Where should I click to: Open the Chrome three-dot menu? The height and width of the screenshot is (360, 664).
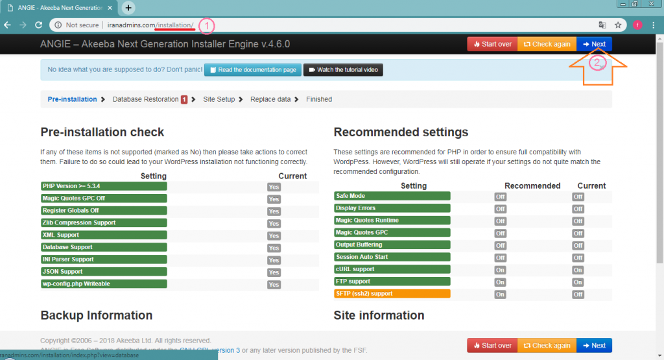click(x=654, y=25)
